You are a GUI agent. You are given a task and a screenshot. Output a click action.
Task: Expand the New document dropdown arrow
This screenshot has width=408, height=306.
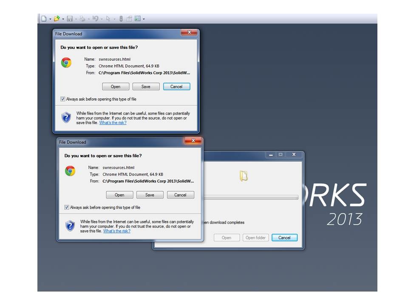point(50,19)
